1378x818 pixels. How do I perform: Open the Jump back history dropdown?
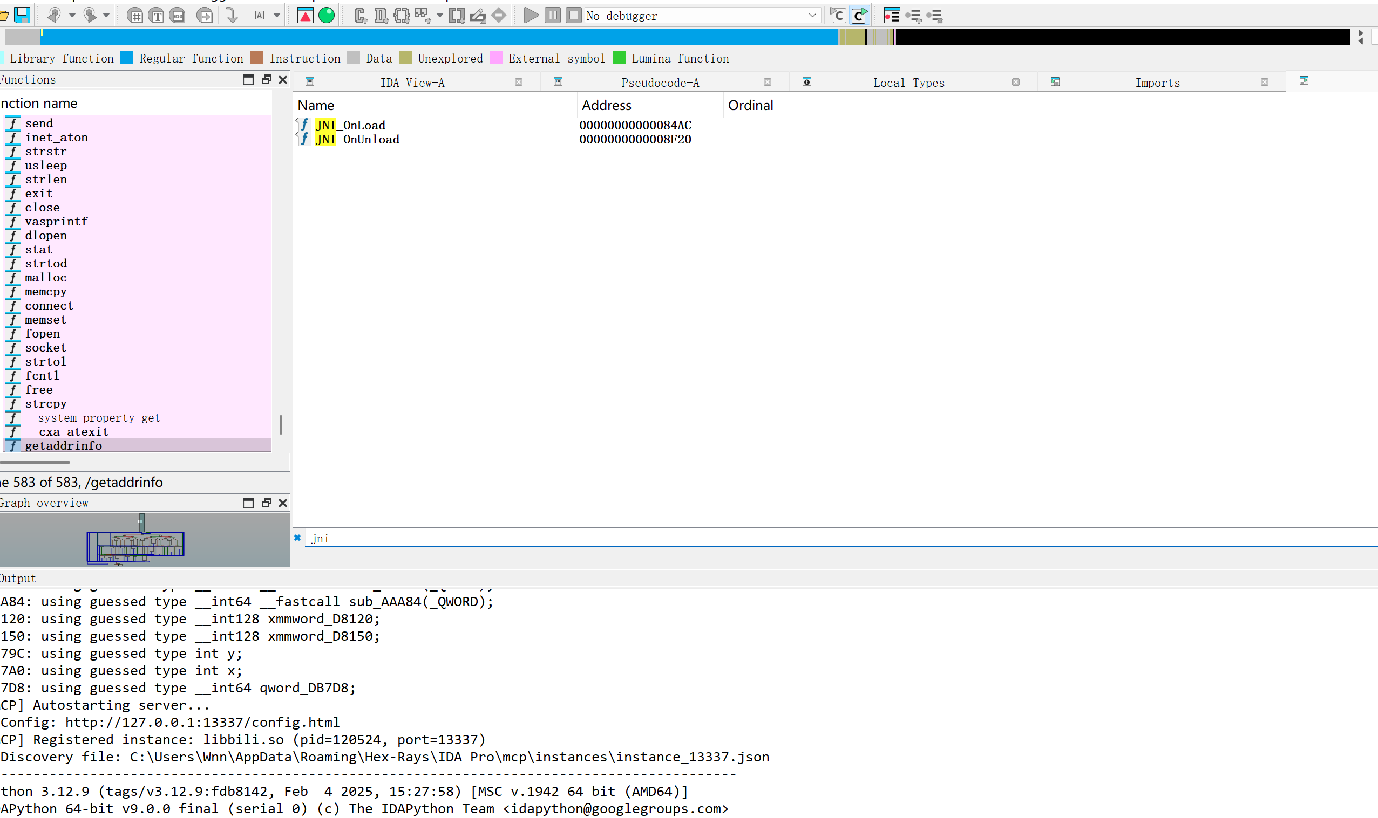(x=72, y=16)
